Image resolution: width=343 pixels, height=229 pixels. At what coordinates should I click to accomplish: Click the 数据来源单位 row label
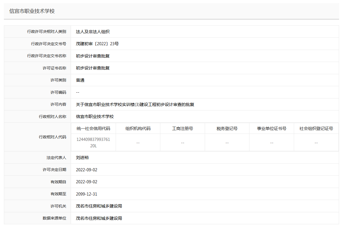pyautogui.click(x=54, y=218)
